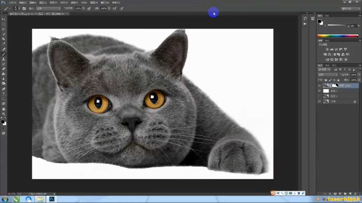This screenshot has height=203, width=362.
Task: Select the Clone Stamp tool
Action: pos(4,59)
